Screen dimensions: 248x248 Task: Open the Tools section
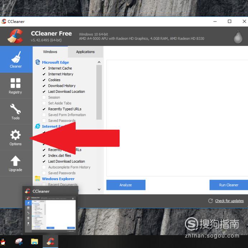(15, 112)
